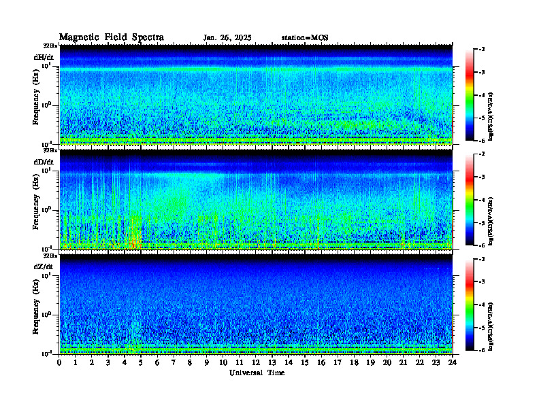Click the color scale bar beside dH/dt panel

(x=470, y=95)
